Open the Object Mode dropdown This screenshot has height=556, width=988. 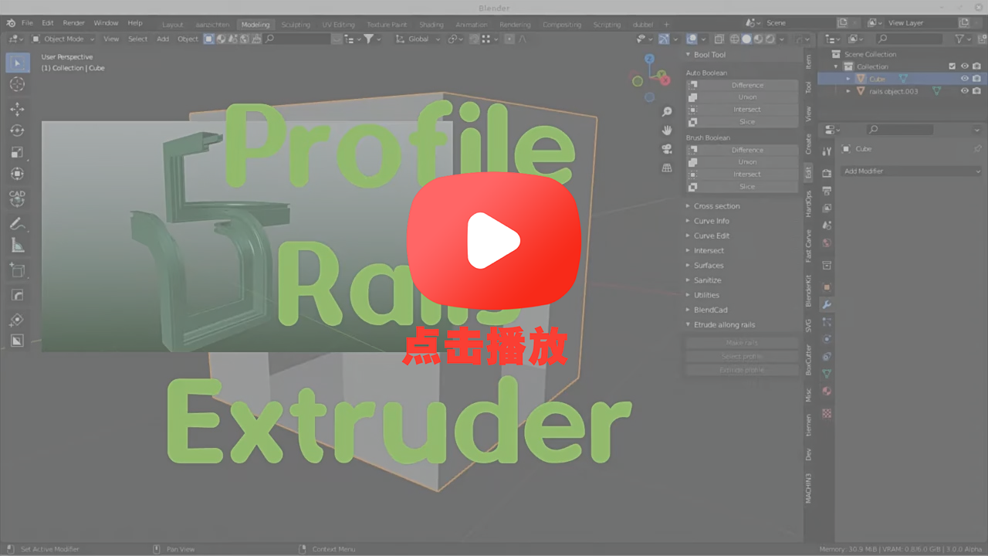(63, 39)
